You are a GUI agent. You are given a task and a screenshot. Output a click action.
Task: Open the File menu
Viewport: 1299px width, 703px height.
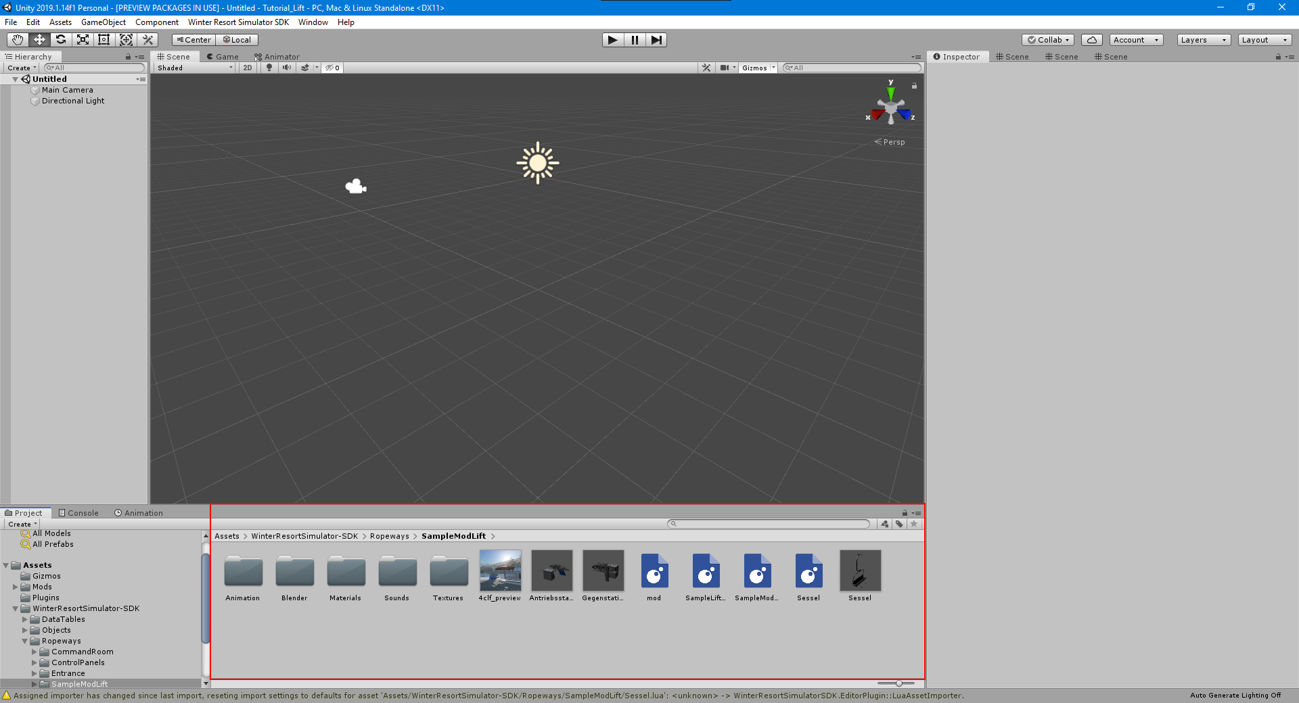click(11, 22)
